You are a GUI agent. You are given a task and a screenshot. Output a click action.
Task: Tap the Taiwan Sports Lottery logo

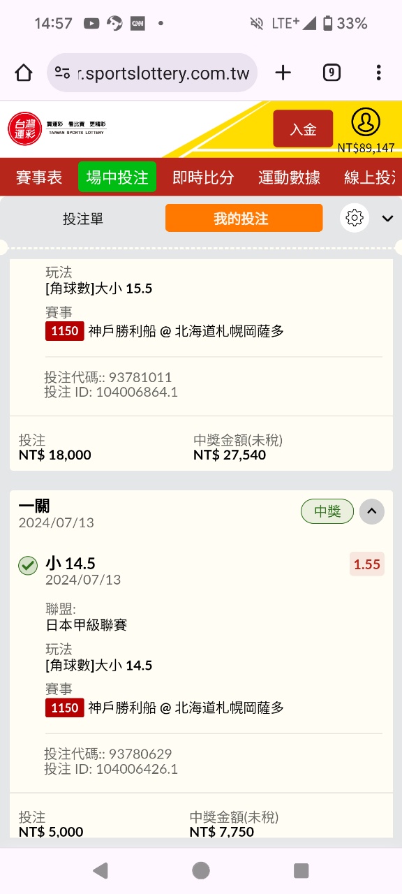[x=57, y=129]
